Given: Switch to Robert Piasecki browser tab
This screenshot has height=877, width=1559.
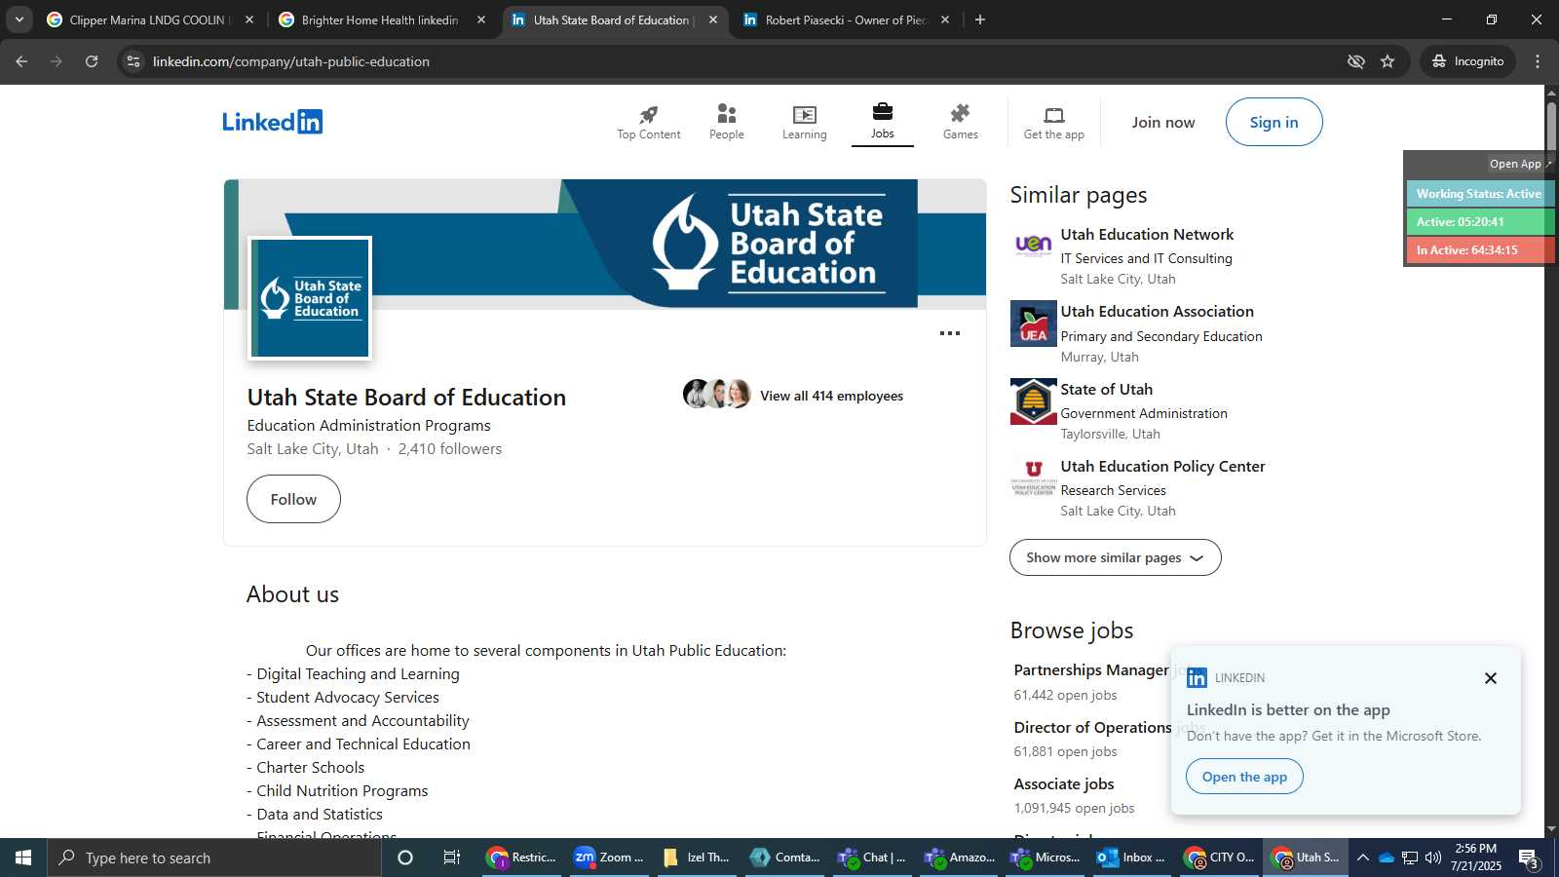Looking at the screenshot, I should click(845, 19).
